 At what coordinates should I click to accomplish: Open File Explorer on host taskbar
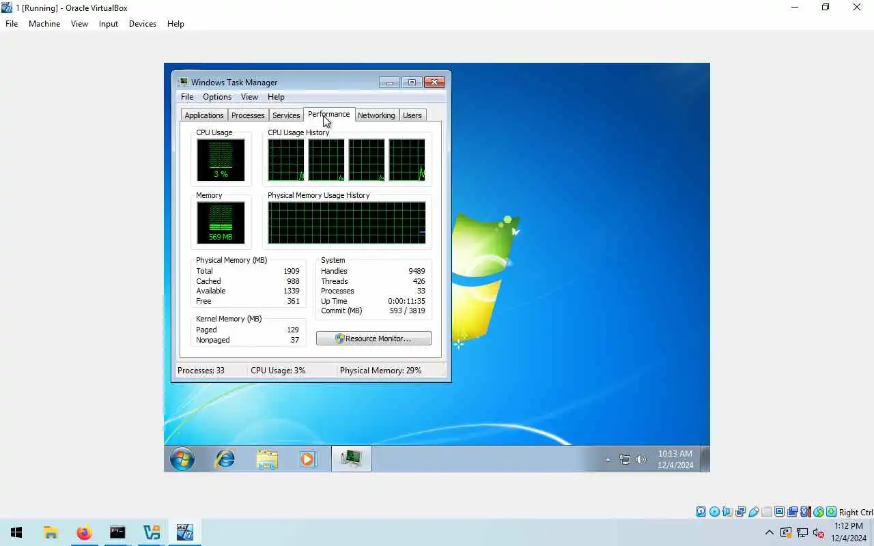[51, 532]
